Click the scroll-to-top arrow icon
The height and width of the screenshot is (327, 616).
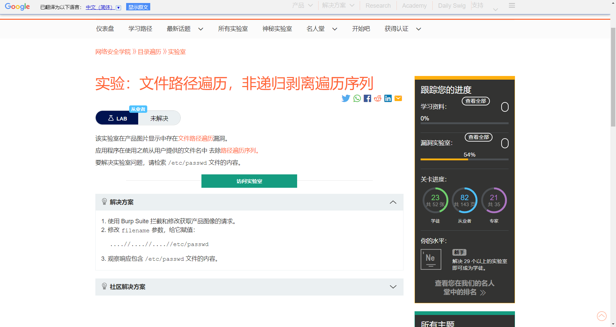602,316
